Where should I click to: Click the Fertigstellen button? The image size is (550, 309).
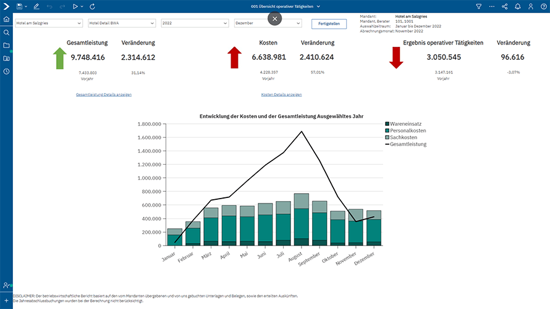click(328, 23)
